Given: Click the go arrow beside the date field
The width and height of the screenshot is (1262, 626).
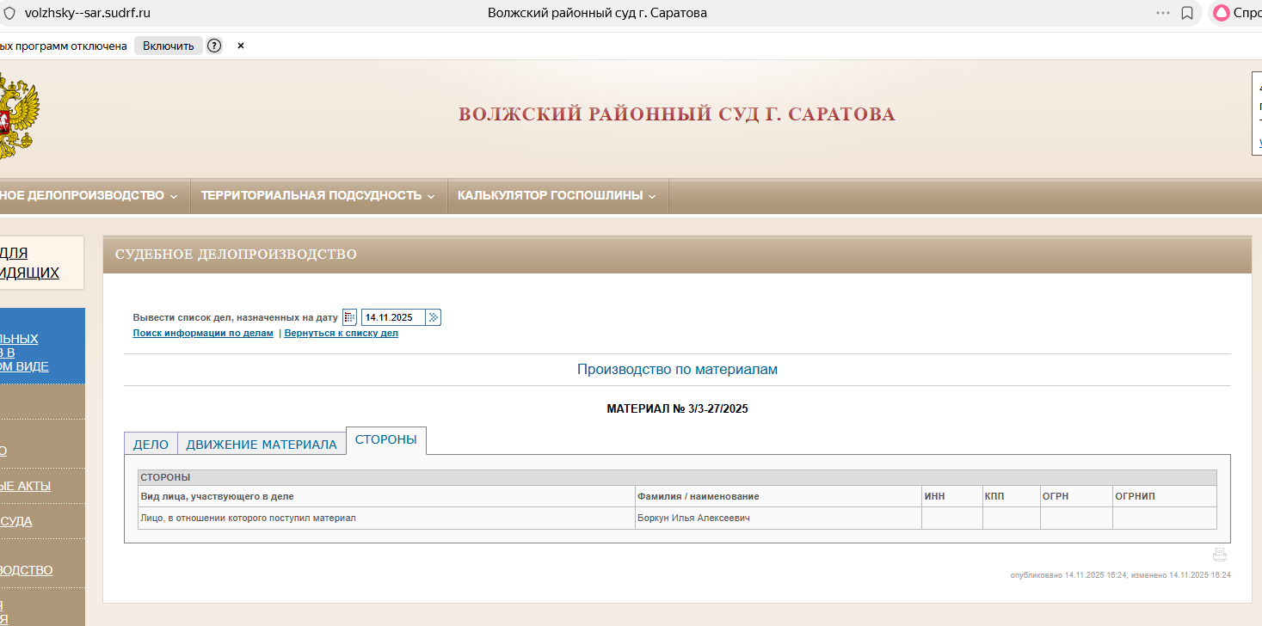Looking at the screenshot, I should pos(434,317).
